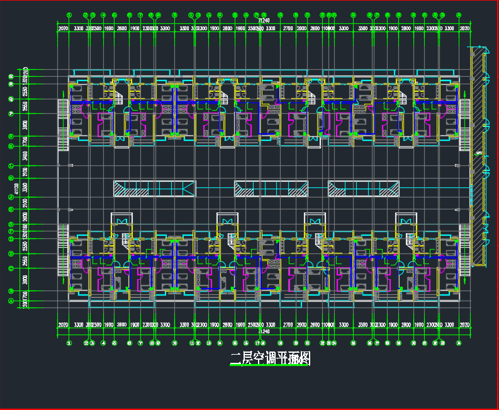Select top-row grid bubble 10

[x=174, y=15]
